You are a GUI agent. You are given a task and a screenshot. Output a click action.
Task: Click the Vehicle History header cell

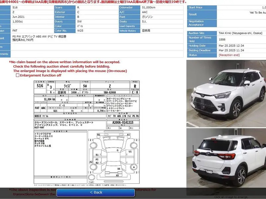(x=129, y=31)
